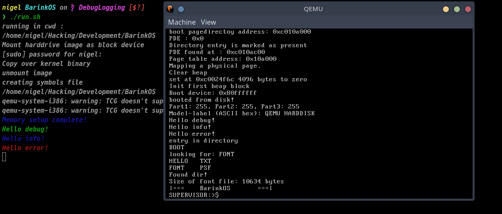Close QEMU with the red button
This screenshot has width=502, height=214.
pos(468,9)
